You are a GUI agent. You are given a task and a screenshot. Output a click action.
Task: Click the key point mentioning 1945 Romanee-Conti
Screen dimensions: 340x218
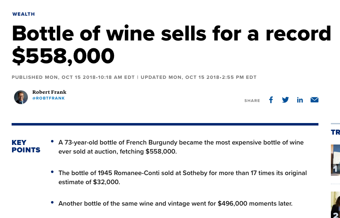tap(182, 178)
